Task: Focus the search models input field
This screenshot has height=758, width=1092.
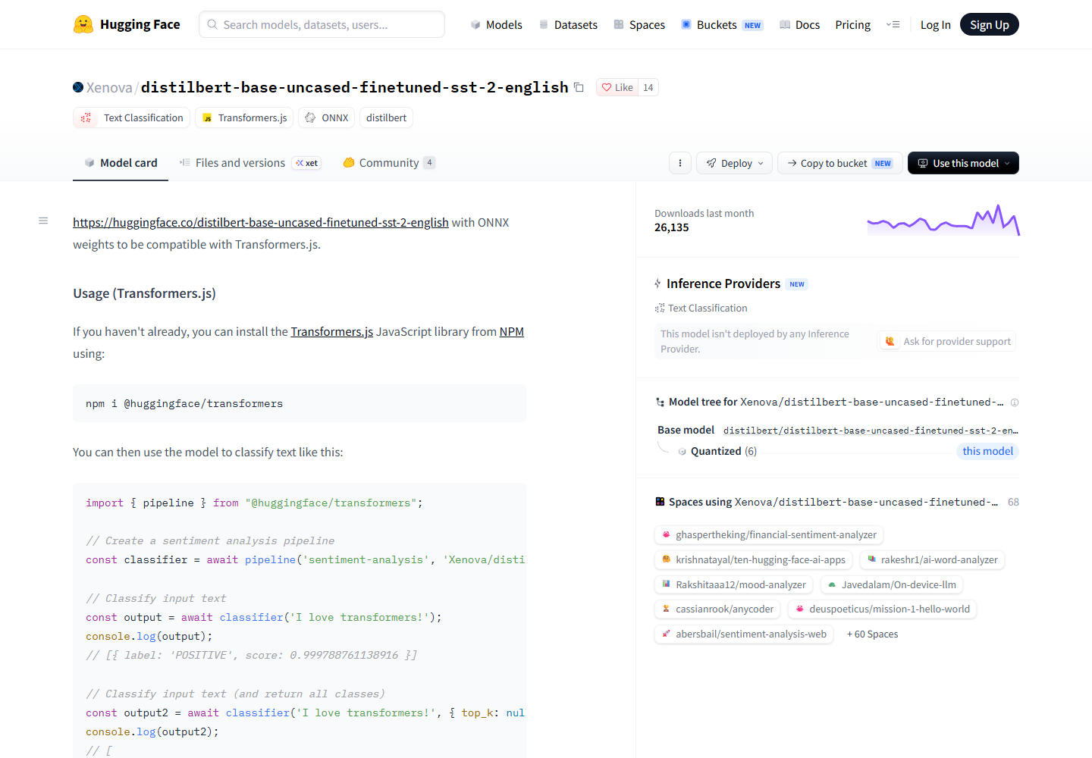Action: point(322,24)
